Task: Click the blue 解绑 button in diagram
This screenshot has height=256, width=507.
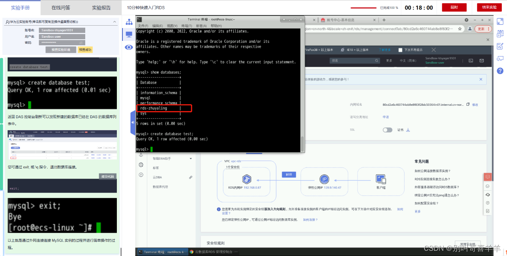Action: pyautogui.click(x=288, y=175)
